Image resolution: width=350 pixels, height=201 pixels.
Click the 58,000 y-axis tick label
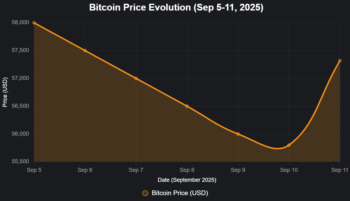click(21, 23)
